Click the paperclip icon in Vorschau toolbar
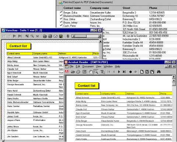Screen dimensions: 177x142 tap(68, 36)
